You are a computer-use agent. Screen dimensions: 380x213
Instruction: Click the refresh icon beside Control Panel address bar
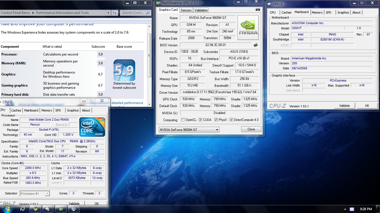point(115,13)
